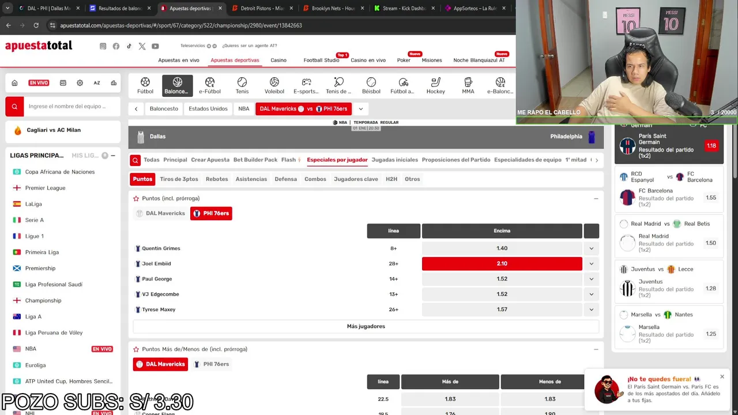Expand Joel Embiid line options
The width and height of the screenshot is (738, 415).
[591, 263]
